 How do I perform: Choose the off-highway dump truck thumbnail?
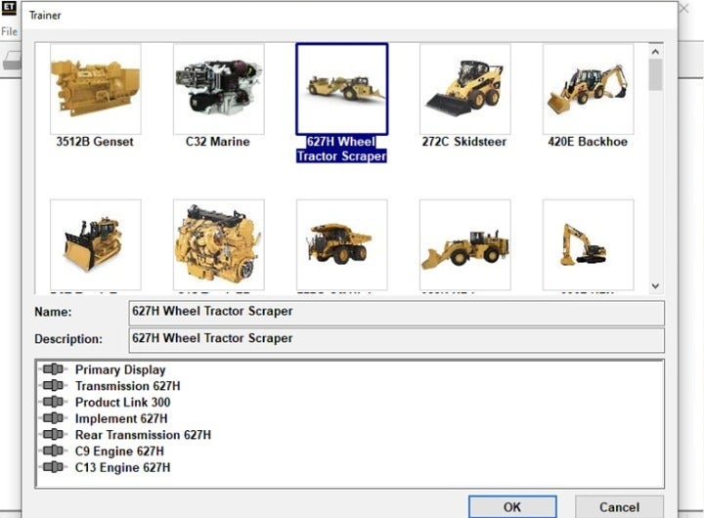341,245
